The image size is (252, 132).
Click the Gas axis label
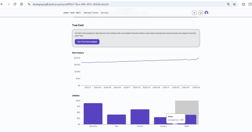coord(117,126)
